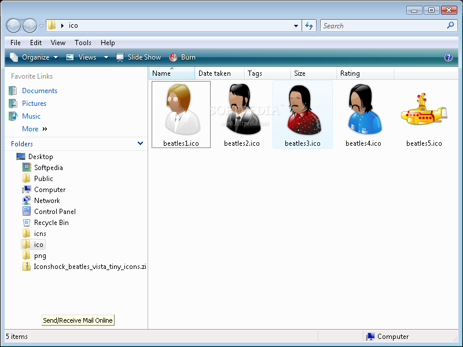Screen dimensions: 463x347
Task: Select Computer in the folder tree
Action: pos(50,190)
